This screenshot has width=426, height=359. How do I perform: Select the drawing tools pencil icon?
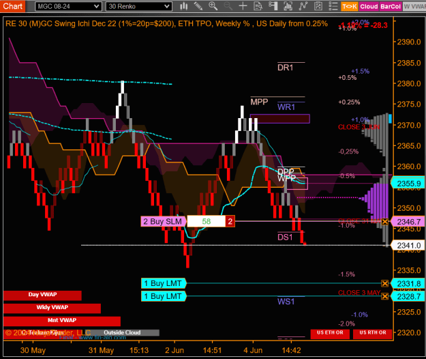pyautogui.click(x=198, y=6)
